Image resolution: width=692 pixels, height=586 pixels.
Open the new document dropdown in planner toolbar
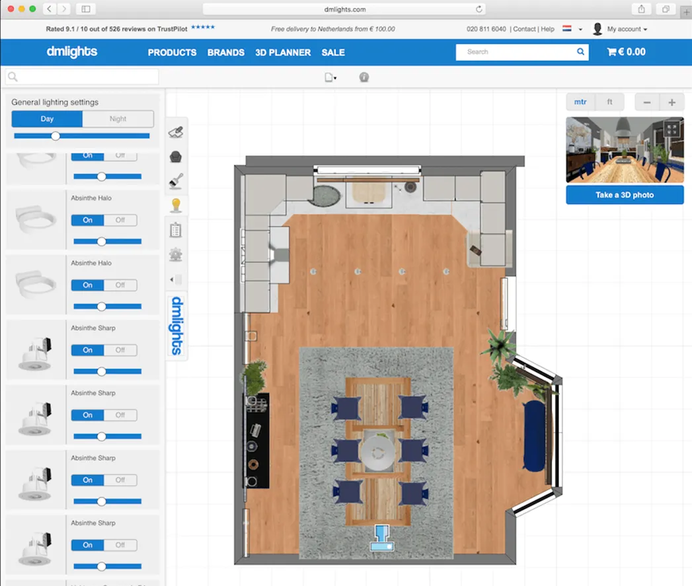tap(330, 78)
